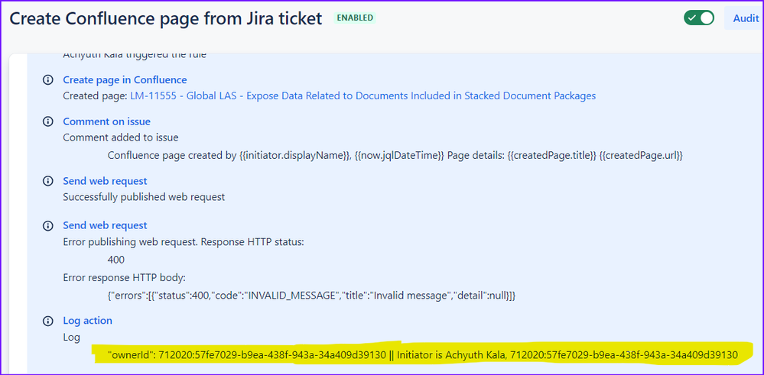The height and width of the screenshot is (375, 764).
Task: Click info icon beside Log action
Action: 47,321
